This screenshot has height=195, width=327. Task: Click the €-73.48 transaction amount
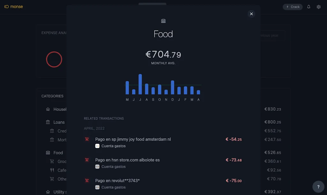[234, 160]
